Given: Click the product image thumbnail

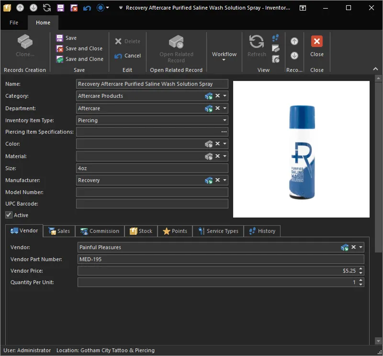Looking at the screenshot, I should (x=301, y=149).
